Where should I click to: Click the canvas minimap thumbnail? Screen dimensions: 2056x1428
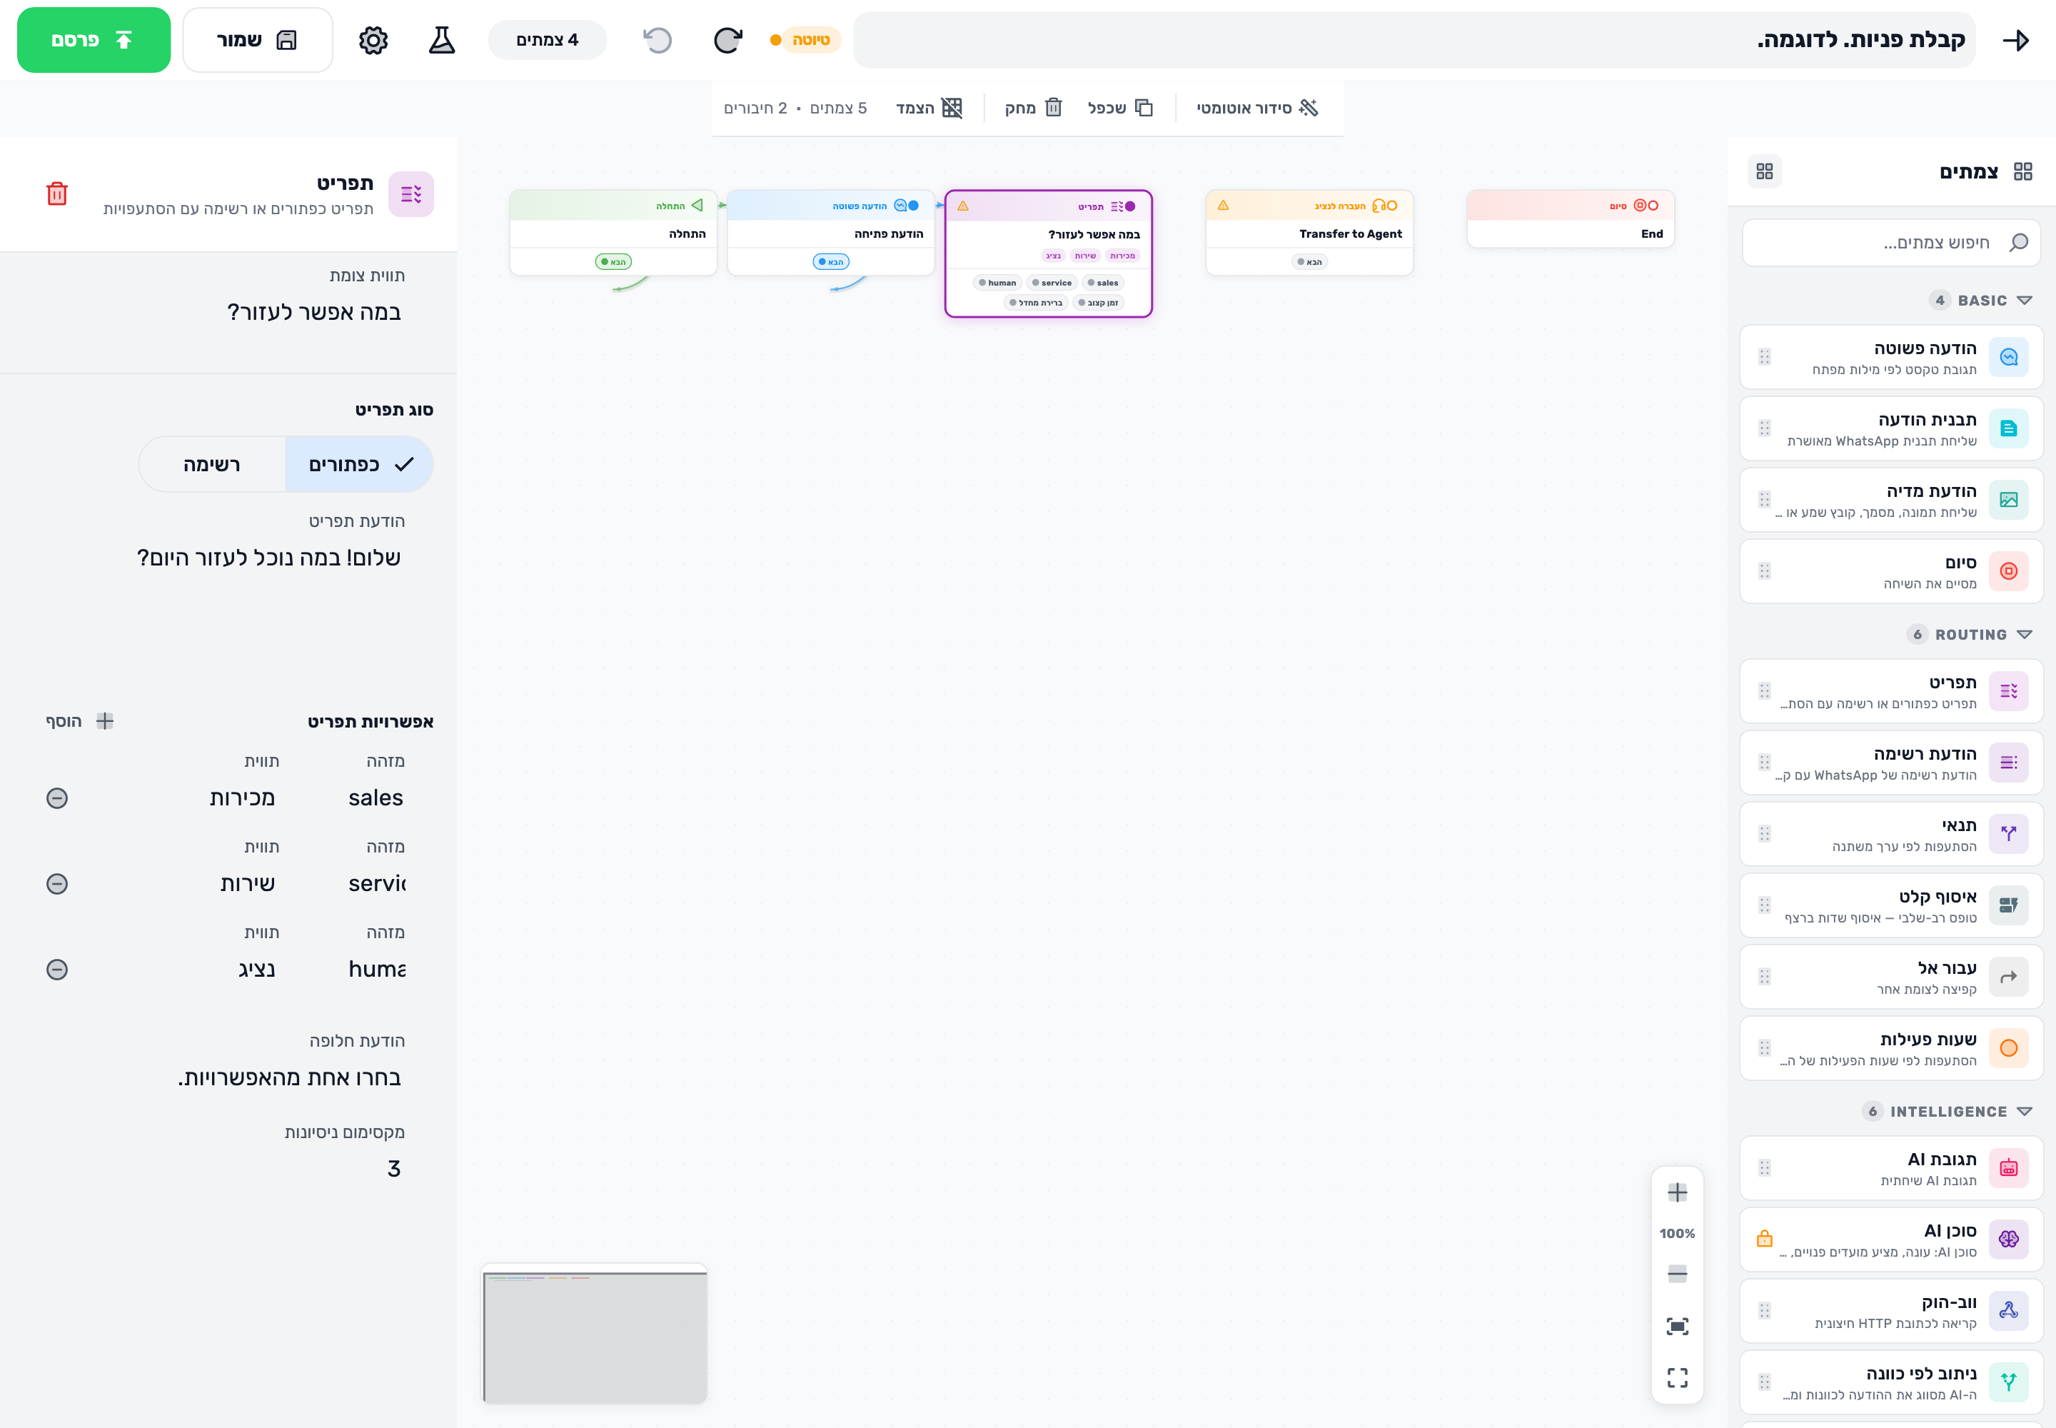point(595,1334)
